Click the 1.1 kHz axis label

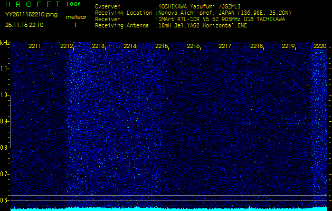click(4, 69)
